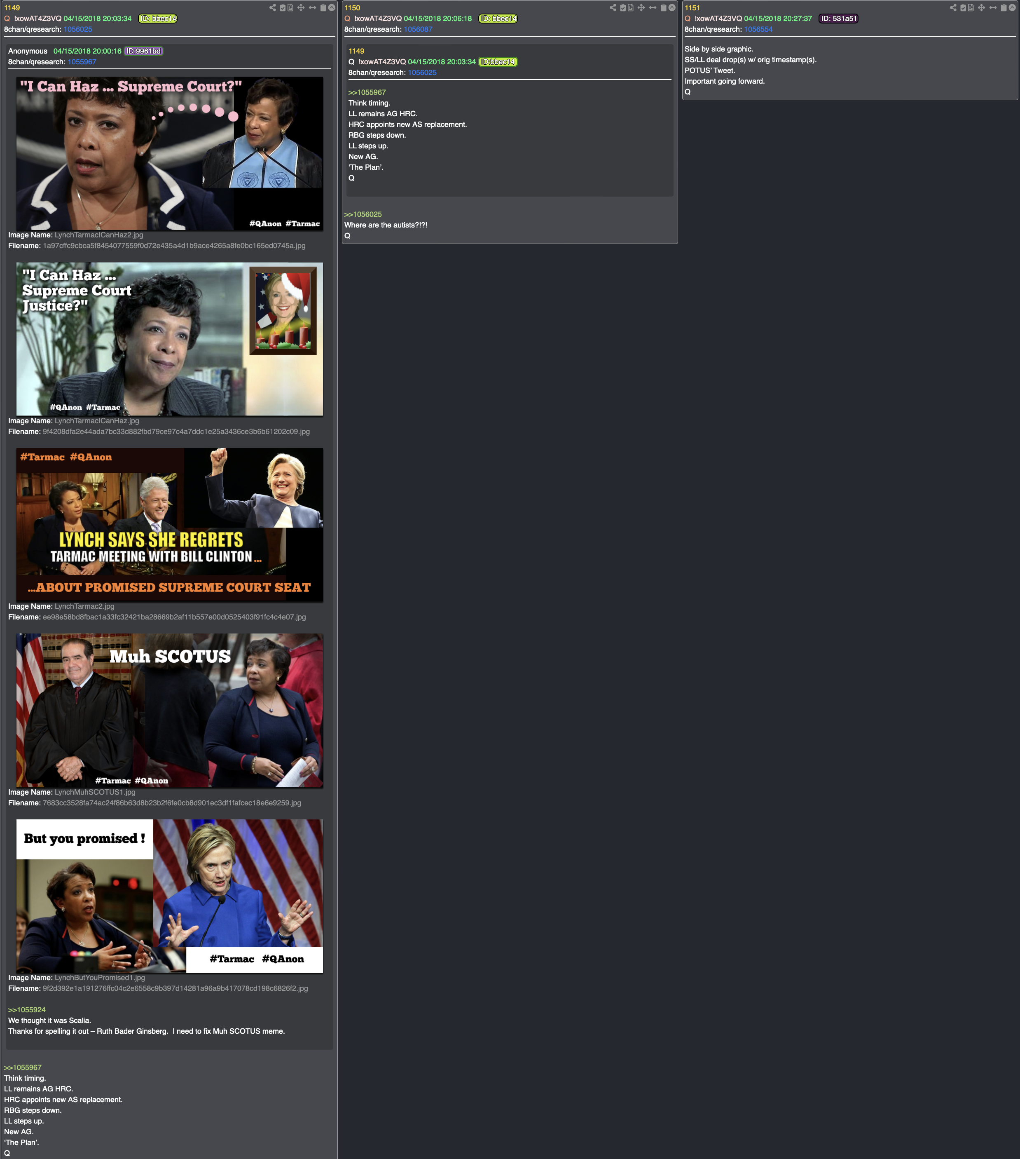Click the filename starting 7683cc3528fa74ac
This screenshot has height=1159, width=1020.
point(172,803)
